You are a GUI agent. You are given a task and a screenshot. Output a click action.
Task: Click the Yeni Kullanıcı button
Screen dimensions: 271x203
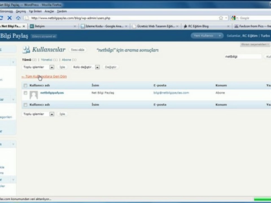point(204,36)
